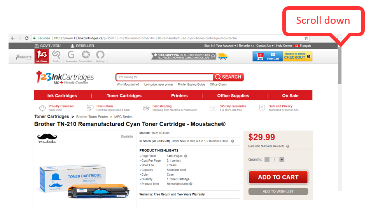Expand free shipping banner plus icon
The height and width of the screenshot is (215, 371).
coord(213,56)
